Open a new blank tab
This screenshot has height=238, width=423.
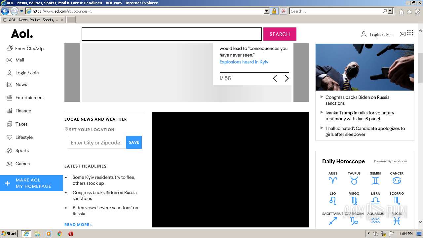71,20
